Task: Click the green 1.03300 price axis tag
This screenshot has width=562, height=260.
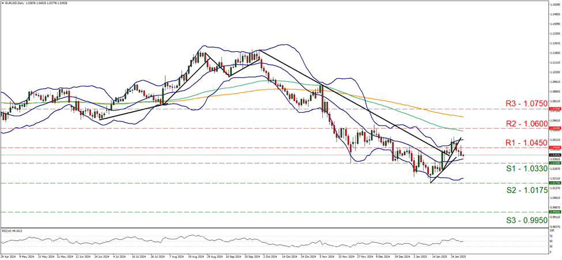Action: coord(554,163)
